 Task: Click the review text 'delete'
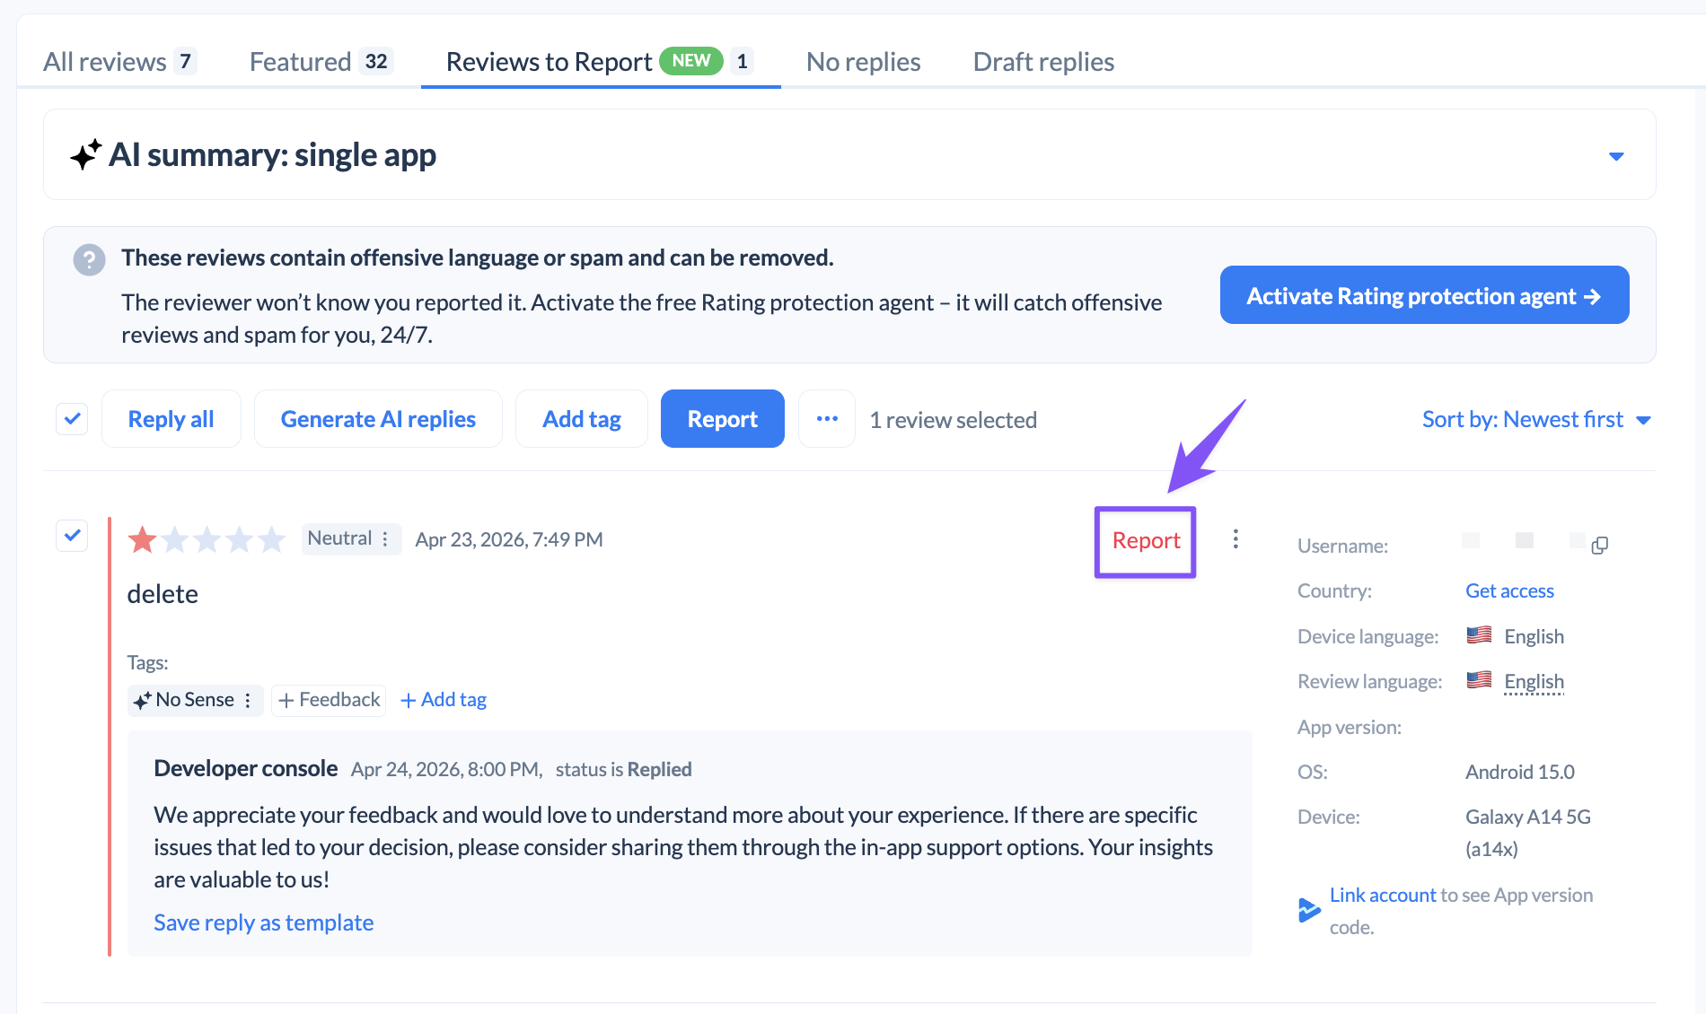[x=163, y=594]
